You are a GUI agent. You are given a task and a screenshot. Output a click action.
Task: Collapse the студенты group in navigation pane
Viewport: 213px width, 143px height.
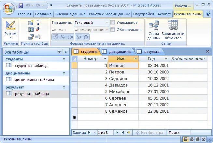click(x=64, y=59)
